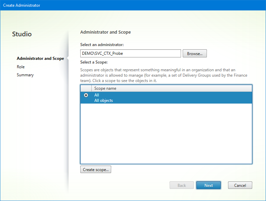Open the Create scope... dialog

[96, 170]
